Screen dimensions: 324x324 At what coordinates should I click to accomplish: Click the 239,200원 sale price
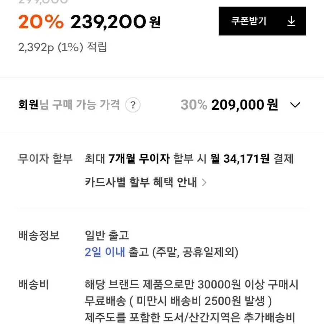[x=115, y=22]
